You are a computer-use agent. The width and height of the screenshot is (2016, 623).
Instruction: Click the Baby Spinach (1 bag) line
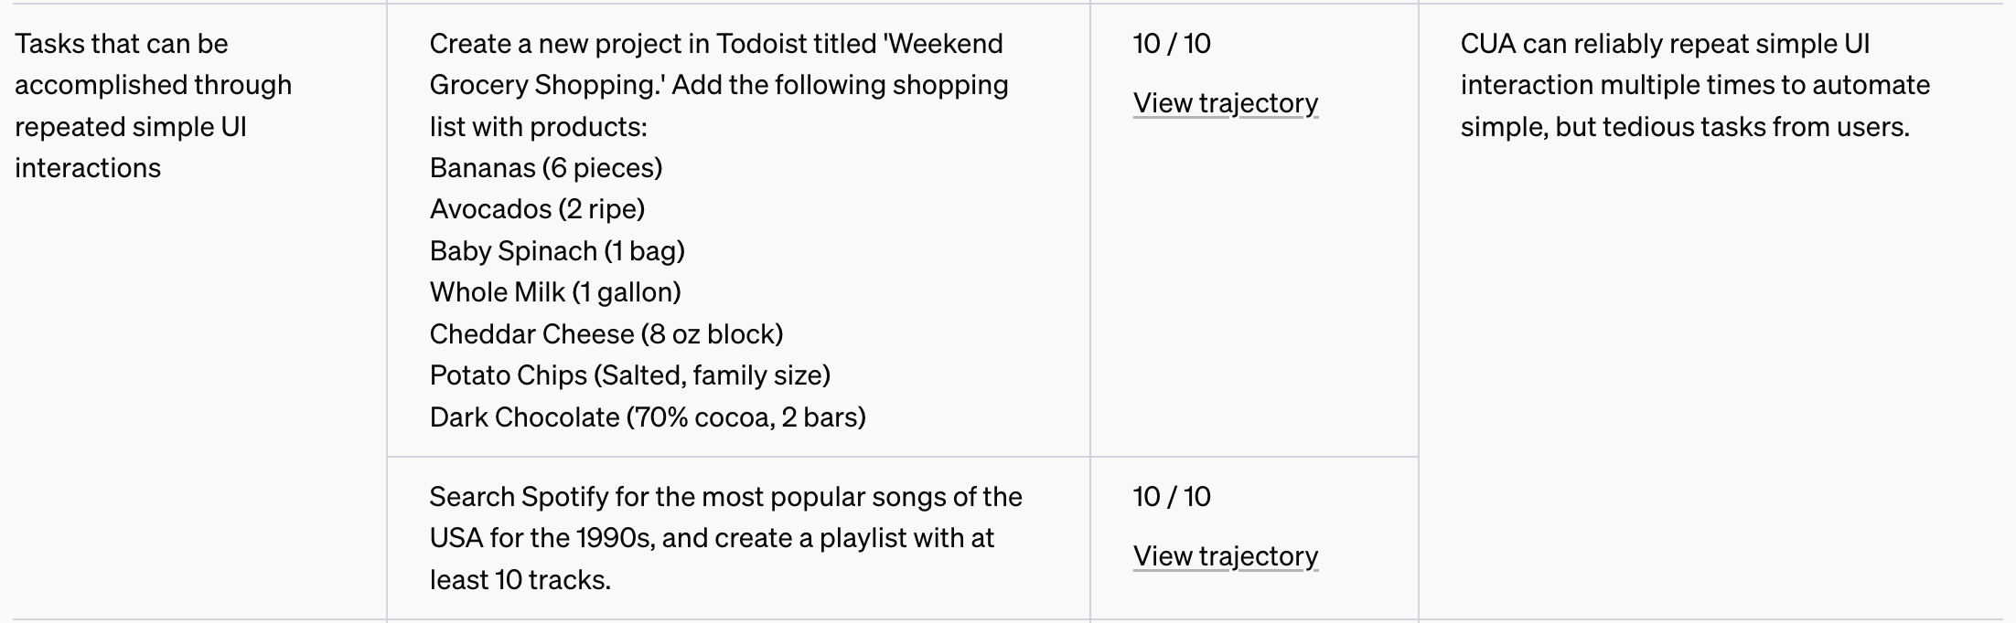[x=557, y=251]
